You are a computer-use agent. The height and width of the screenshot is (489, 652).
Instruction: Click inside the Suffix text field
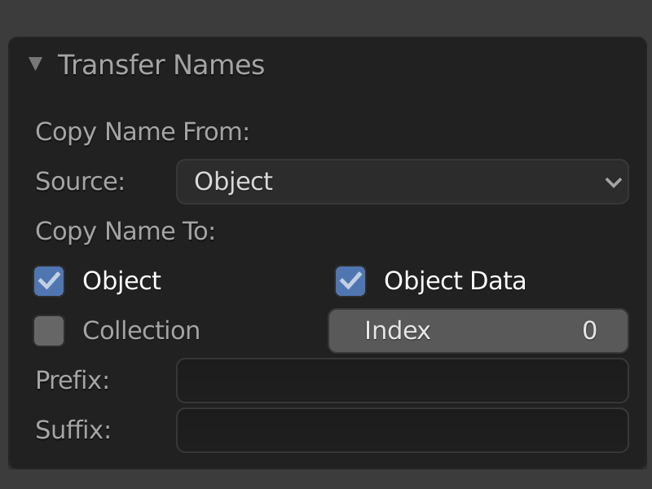(403, 430)
